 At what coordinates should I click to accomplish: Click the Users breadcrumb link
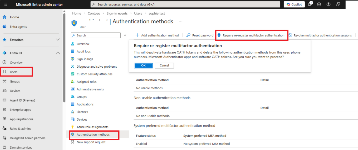[138, 13]
